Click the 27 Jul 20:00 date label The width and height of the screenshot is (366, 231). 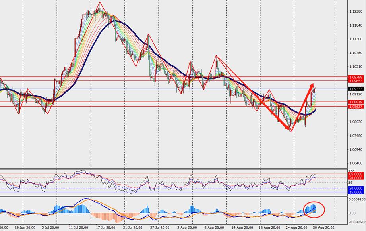[160, 227]
